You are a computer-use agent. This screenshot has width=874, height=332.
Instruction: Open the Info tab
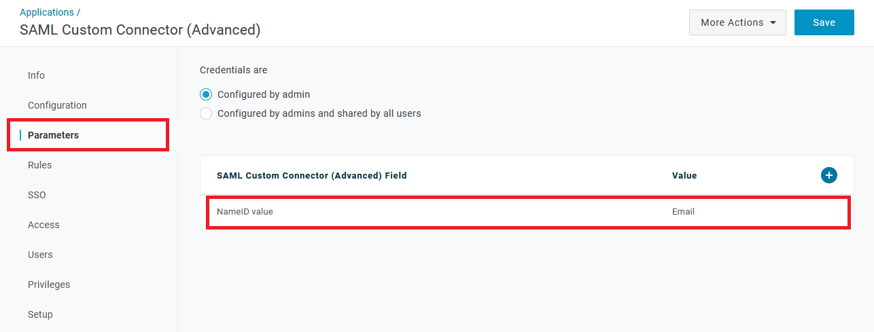click(x=37, y=75)
